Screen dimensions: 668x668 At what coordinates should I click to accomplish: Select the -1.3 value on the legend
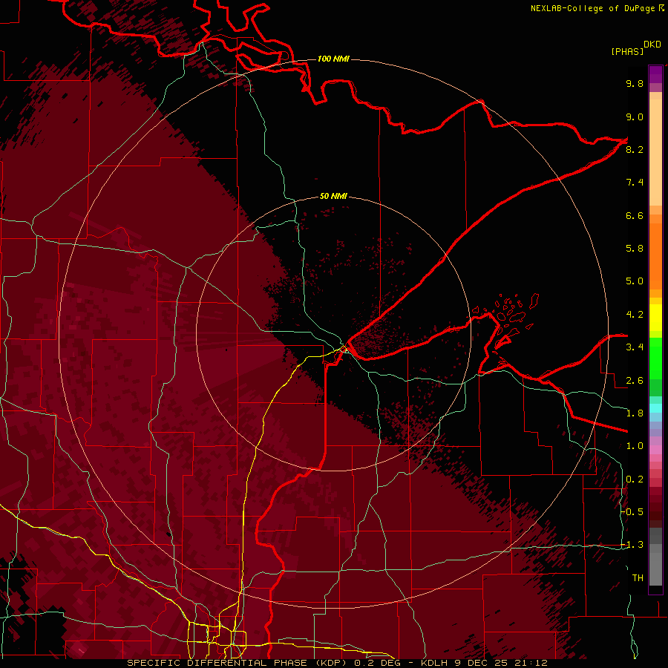point(632,545)
